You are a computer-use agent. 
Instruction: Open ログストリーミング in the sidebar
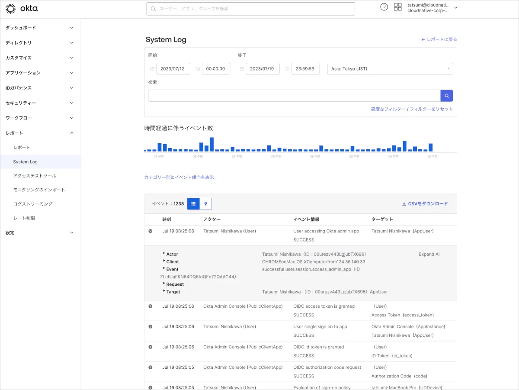[33, 204]
